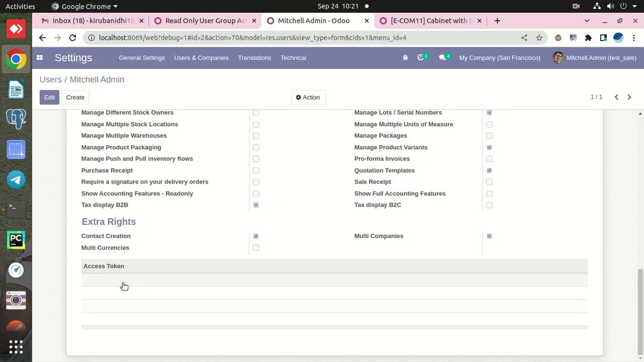Toggle Manage Multiple Warehouses checkbox
Image resolution: width=644 pixels, height=362 pixels.
tap(256, 136)
